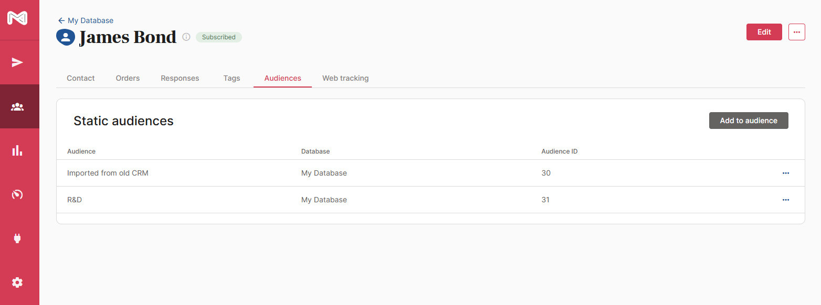
Task: Click the Add to audience button
Action: pos(748,121)
